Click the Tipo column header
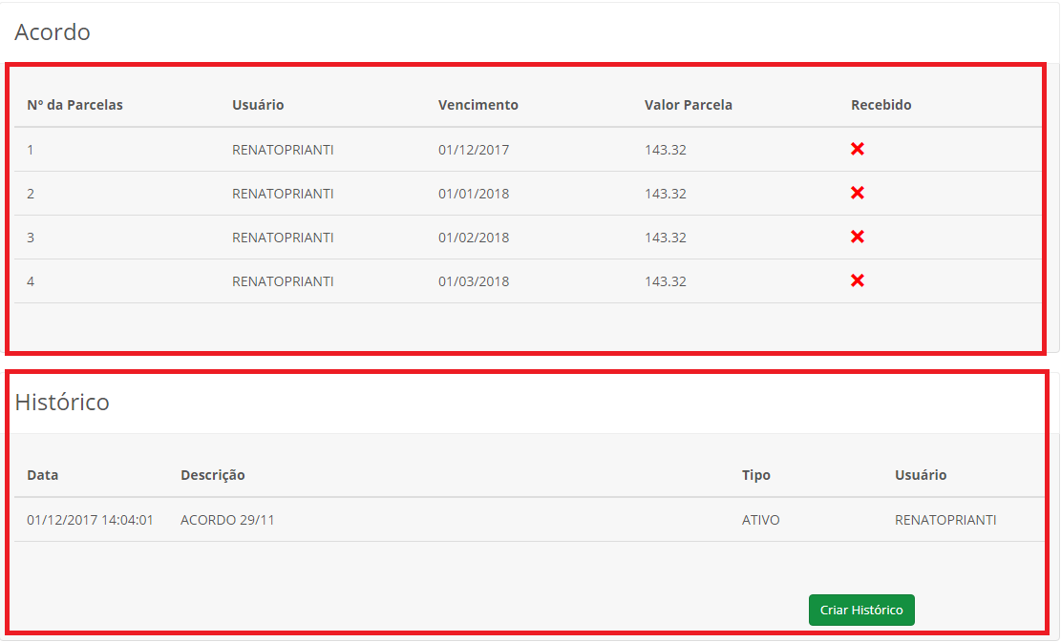 pos(755,475)
